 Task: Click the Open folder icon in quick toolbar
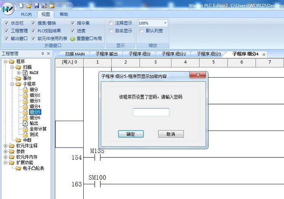[29, 6]
